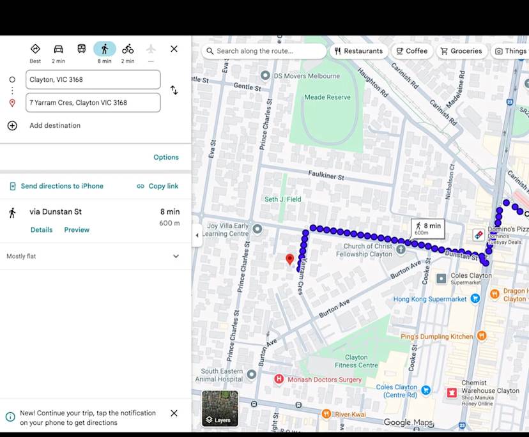Click the Add destination plus icon
The image size is (529, 437).
click(x=12, y=126)
